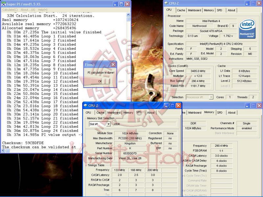Image resolution: width=263 pixels, height=197 pixels.
Task: Minimize the CPU-Z SPD window
Action: (x=166, y=105)
